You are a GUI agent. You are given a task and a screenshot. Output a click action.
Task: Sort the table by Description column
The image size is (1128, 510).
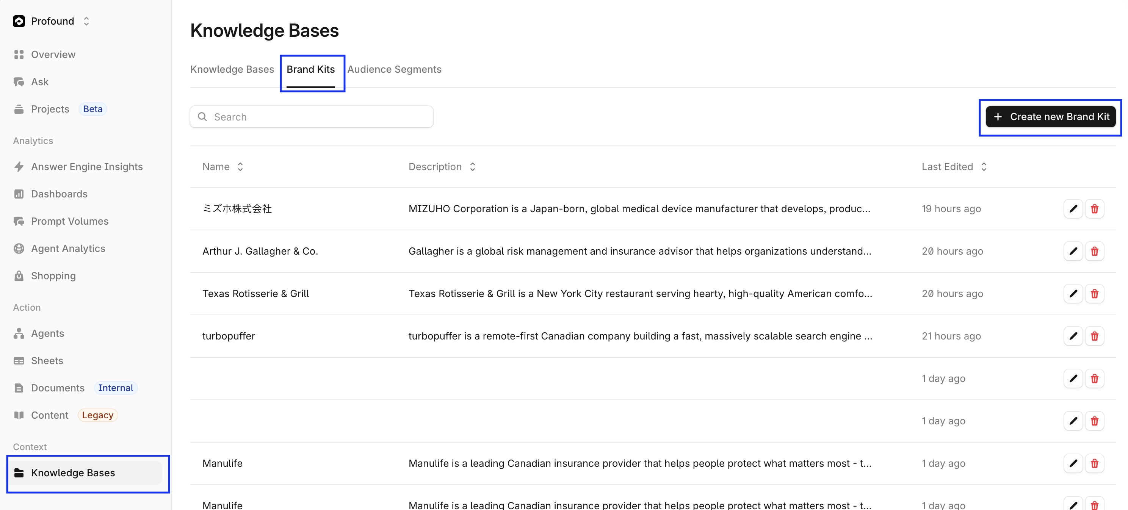[442, 167]
